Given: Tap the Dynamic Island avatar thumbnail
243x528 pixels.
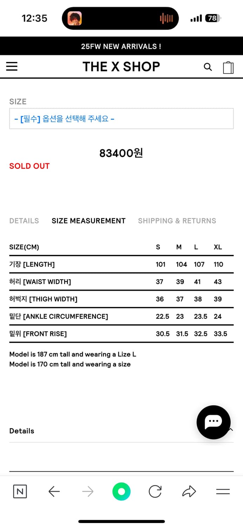Looking at the screenshot, I should 74,18.
